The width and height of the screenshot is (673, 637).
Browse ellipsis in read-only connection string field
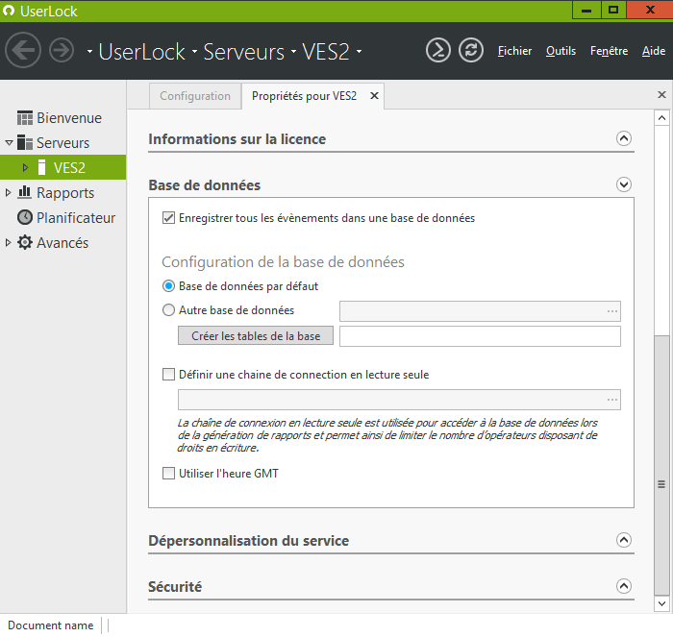point(612,400)
